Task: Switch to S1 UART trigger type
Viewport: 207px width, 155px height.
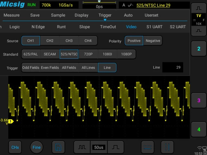Action: pos(154,27)
